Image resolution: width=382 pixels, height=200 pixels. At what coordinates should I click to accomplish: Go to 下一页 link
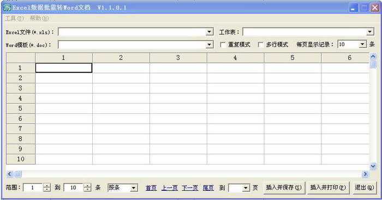[190, 188]
